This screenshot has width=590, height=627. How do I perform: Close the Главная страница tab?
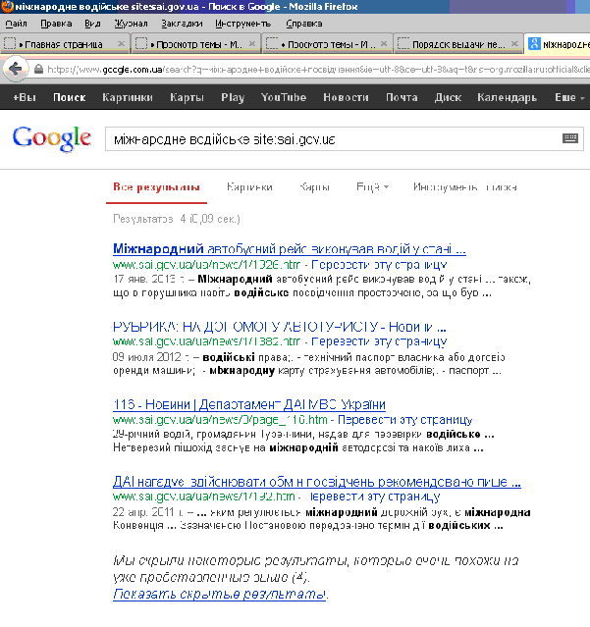click(121, 43)
